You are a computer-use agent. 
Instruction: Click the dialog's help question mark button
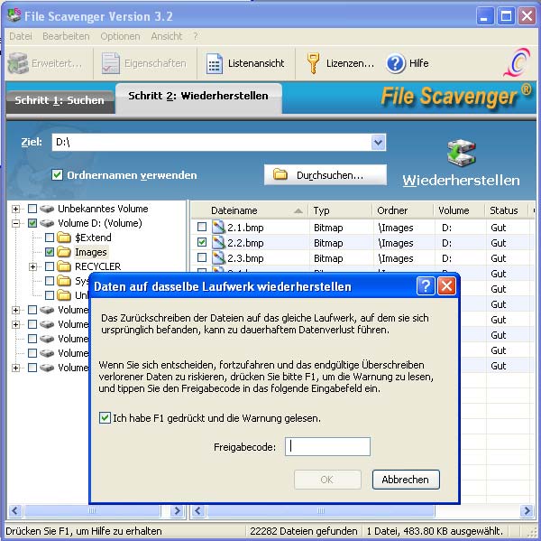426,286
